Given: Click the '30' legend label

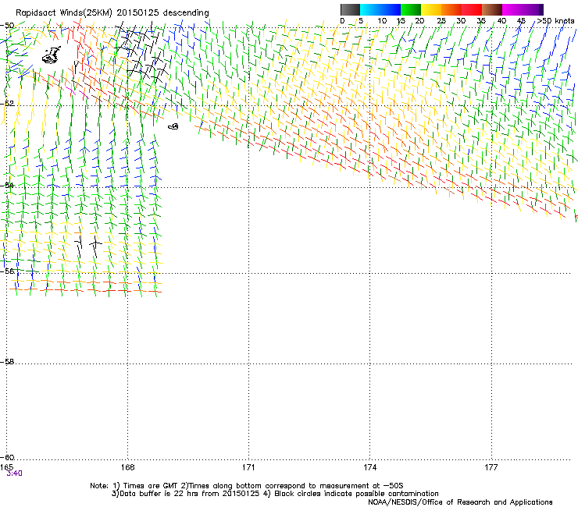Looking at the screenshot, I should [461, 21].
